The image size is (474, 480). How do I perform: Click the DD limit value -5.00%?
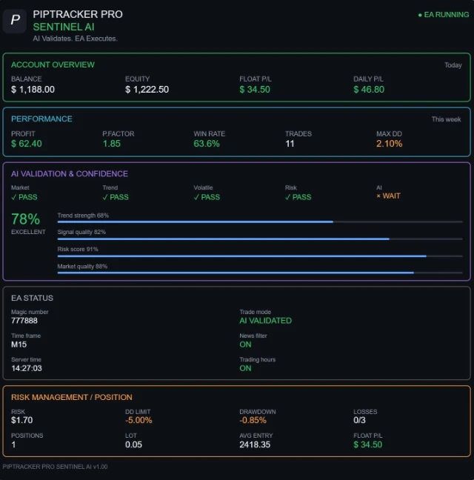(x=138, y=420)
